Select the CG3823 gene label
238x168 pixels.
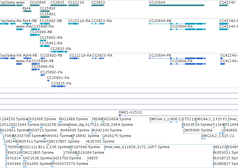click(x=98, y=3)
